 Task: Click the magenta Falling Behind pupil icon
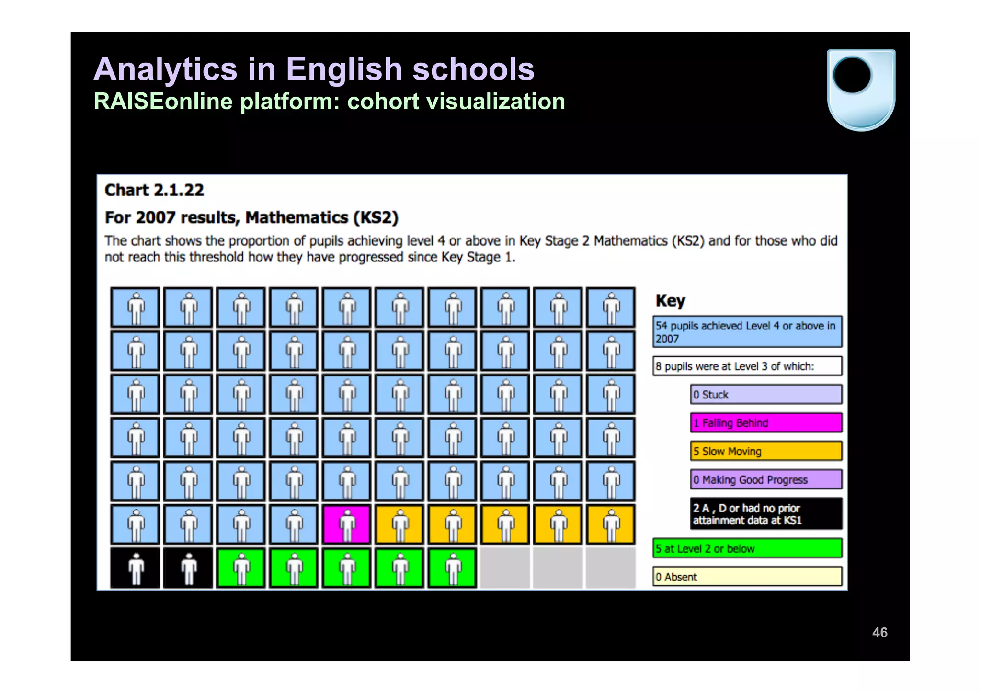(x=347, y=524)
